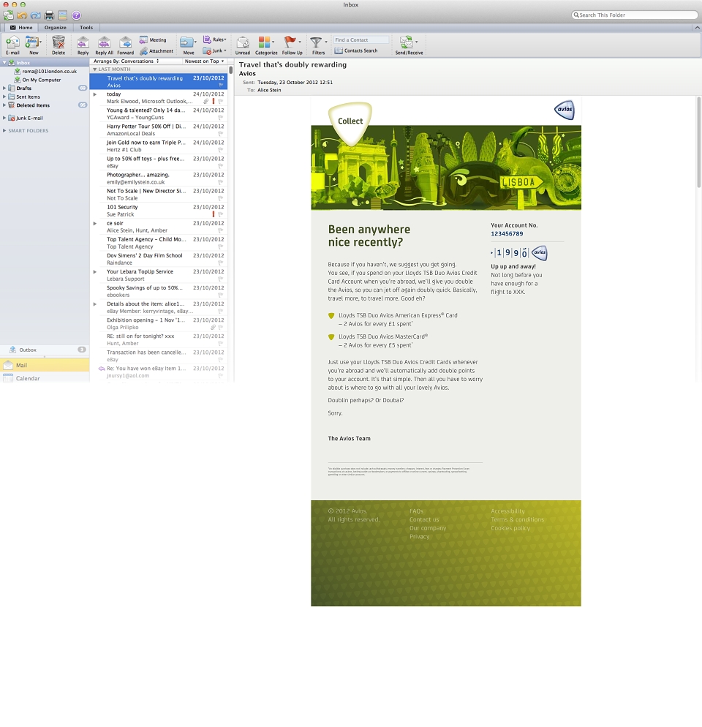Click the Delete trash icon
The height and width of the screenshot is (727, 702).
[58, 42]
